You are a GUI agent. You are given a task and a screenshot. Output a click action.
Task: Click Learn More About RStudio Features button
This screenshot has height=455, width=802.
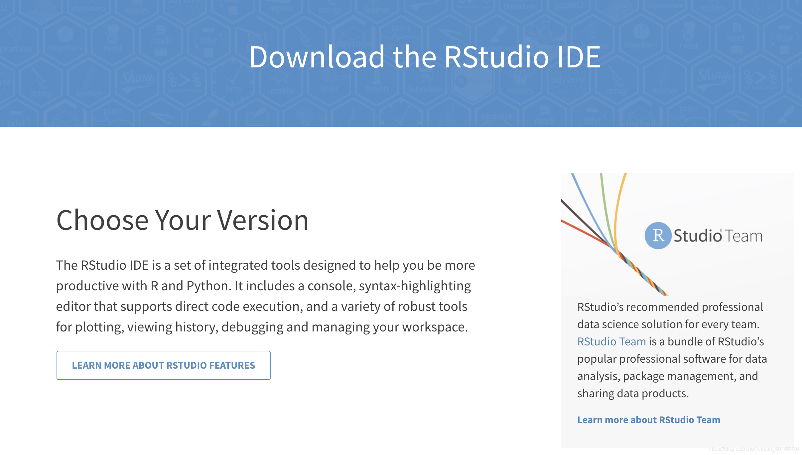(163, 365)
